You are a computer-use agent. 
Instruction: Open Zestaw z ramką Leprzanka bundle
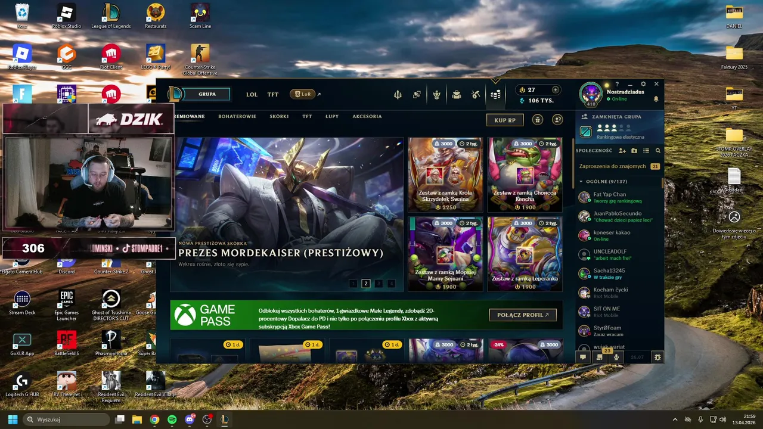525,254
